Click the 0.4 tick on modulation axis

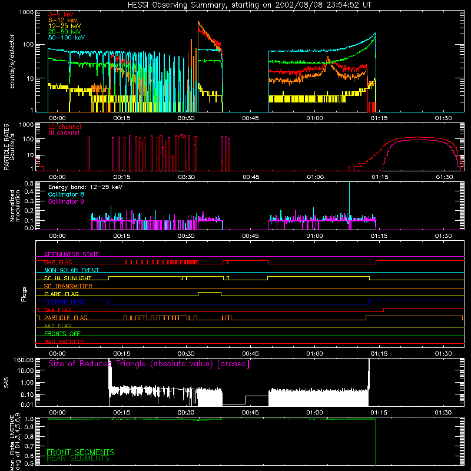coord(29,192)
